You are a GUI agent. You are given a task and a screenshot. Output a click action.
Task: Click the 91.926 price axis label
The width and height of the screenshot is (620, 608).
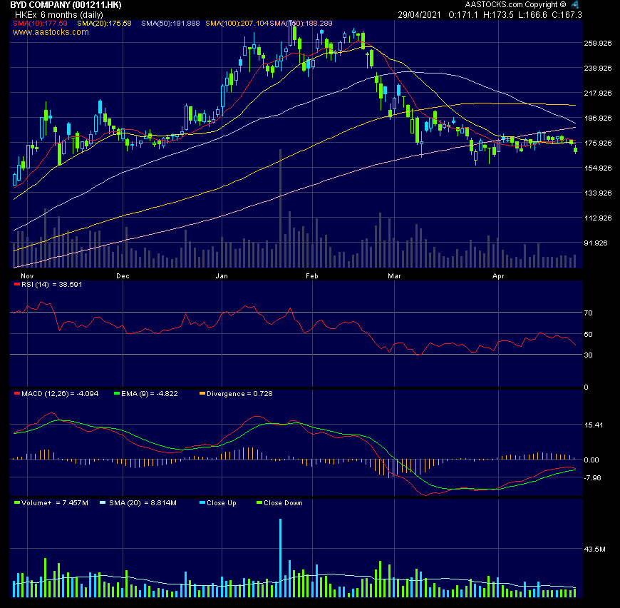click(x=596, y=243)
